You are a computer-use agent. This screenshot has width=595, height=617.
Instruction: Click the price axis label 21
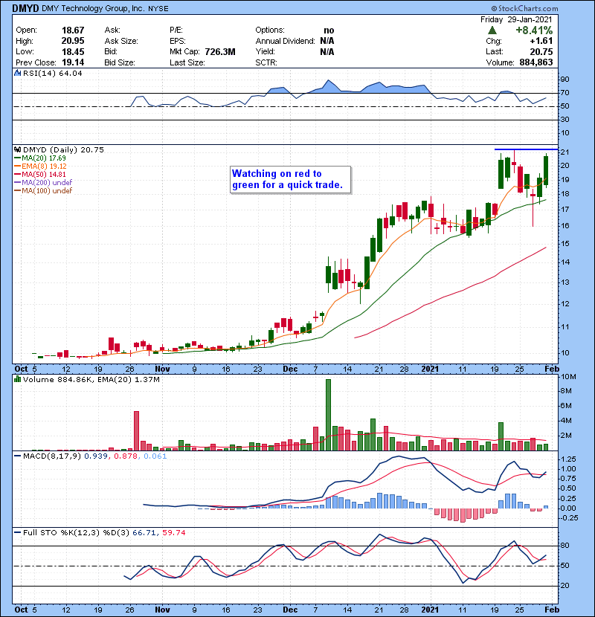point(565,152)
